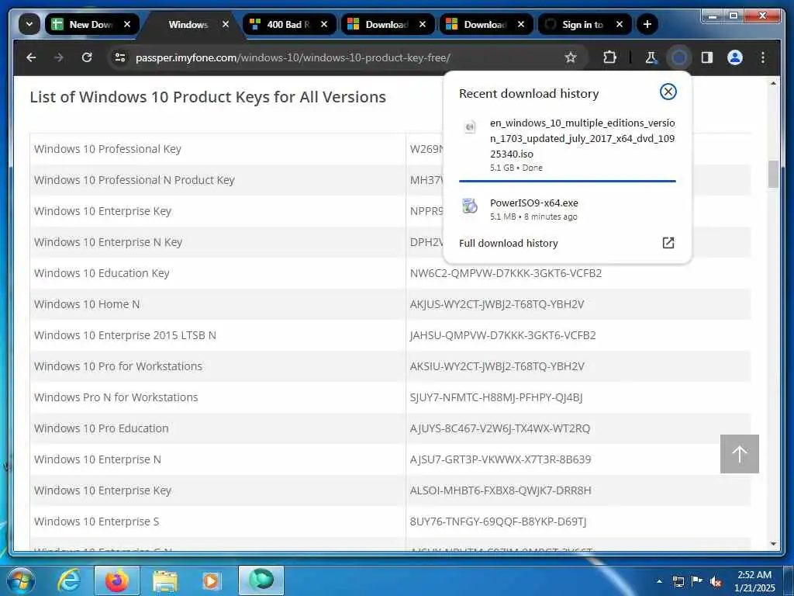The image size is (794, 596).
Task: Click Full download history
Action: [508, 243]
